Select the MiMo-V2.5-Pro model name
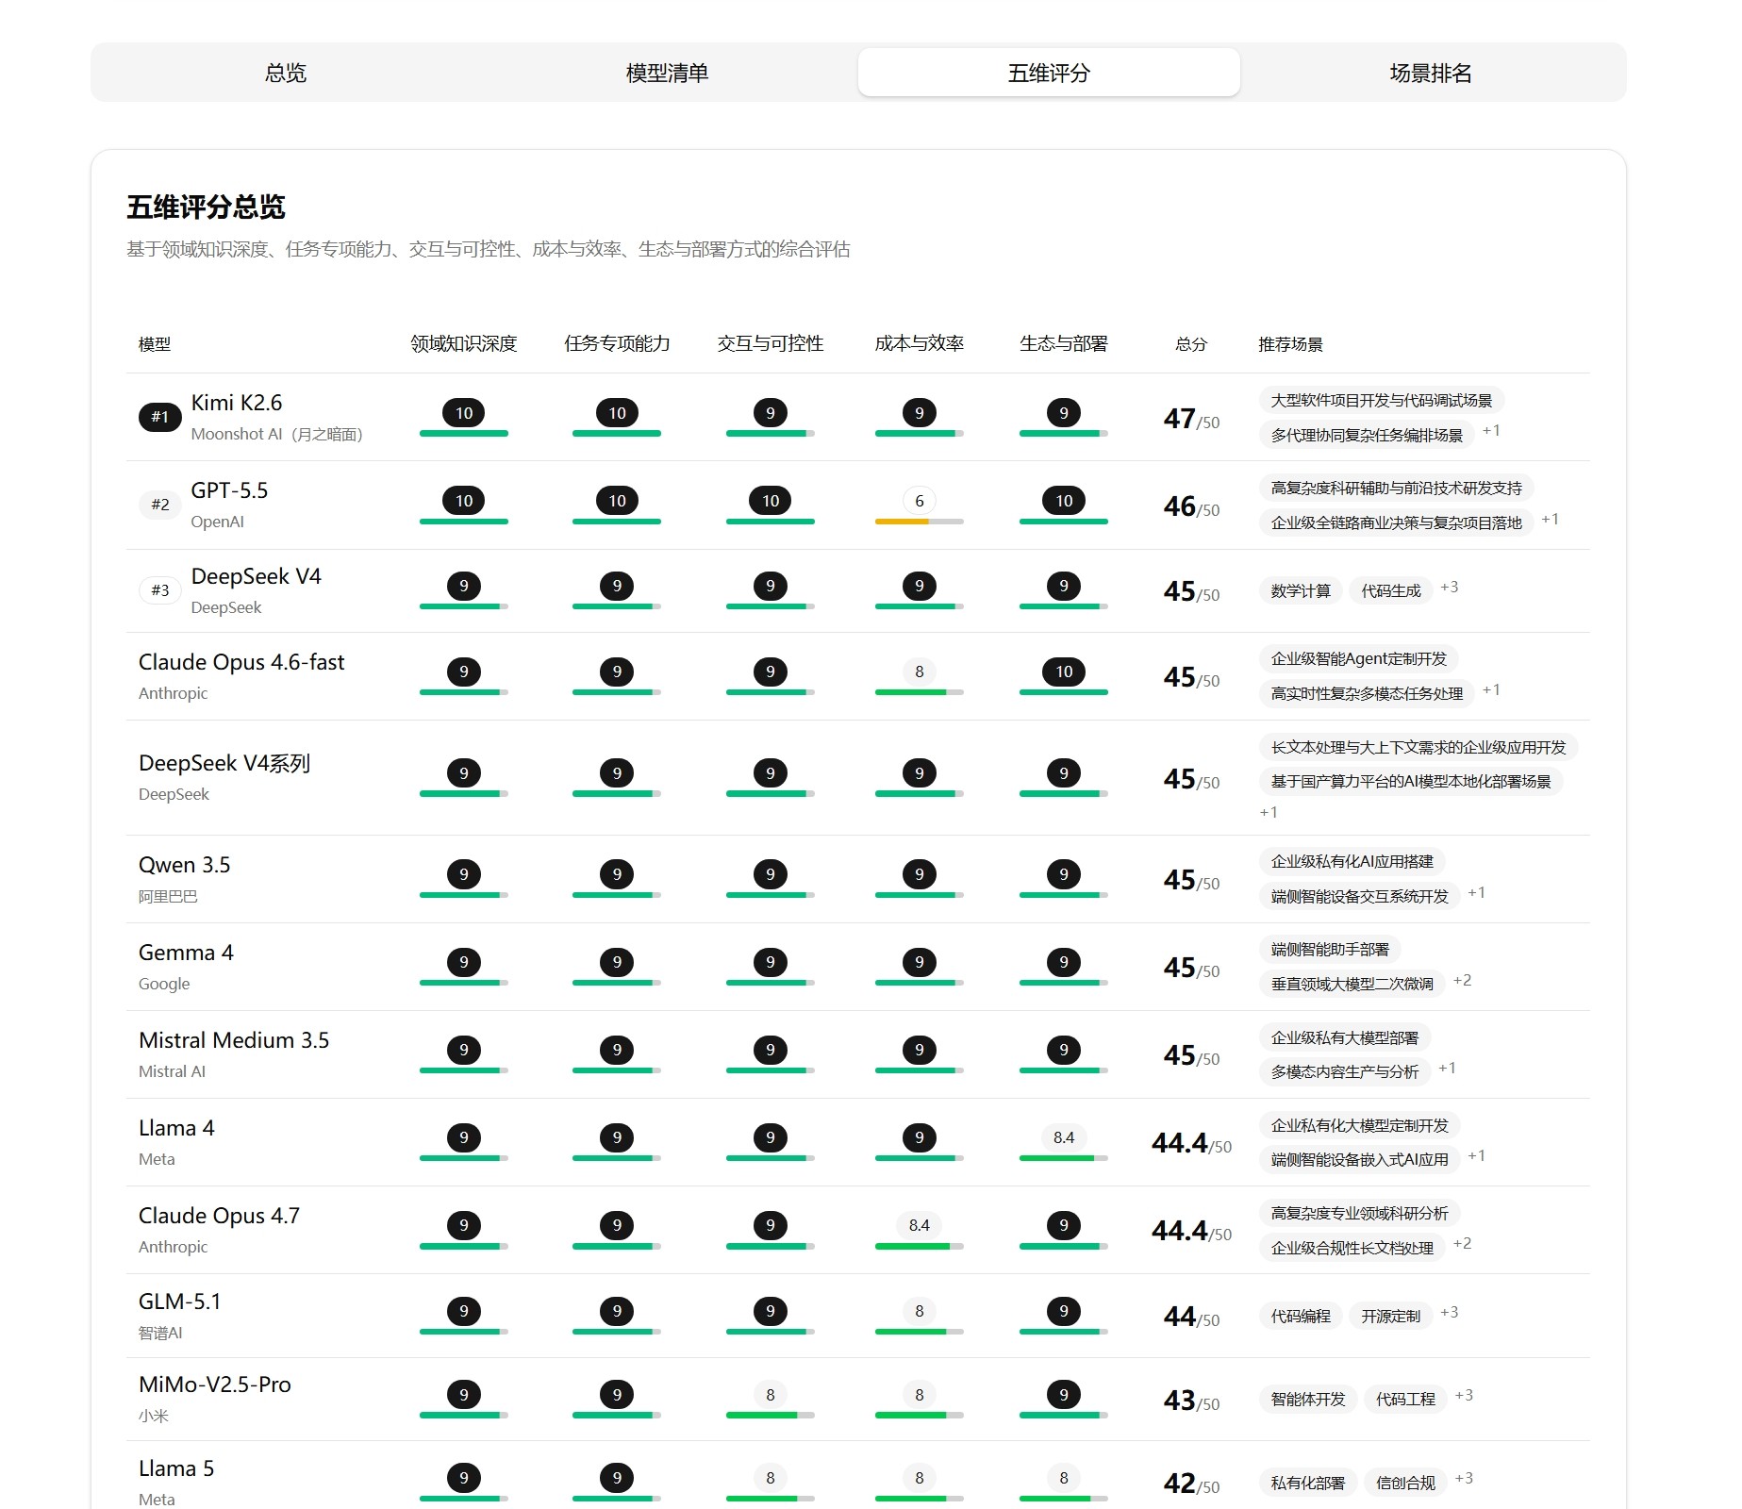 215,1385
